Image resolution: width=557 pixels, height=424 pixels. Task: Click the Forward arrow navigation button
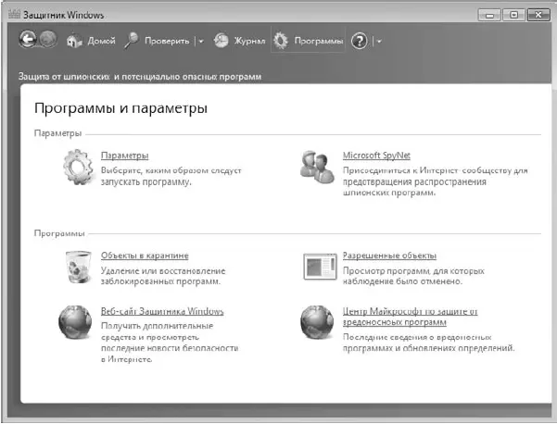point(49,42)
